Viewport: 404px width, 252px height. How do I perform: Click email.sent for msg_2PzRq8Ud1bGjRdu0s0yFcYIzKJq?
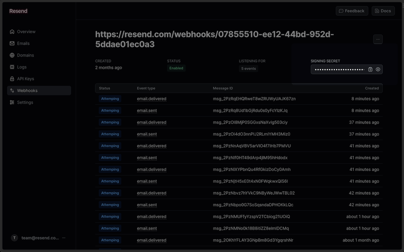(147, 110)
